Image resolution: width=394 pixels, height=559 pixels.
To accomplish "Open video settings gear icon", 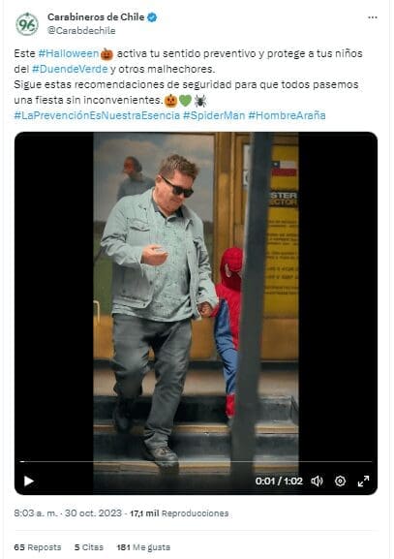I will click(340, 481).
